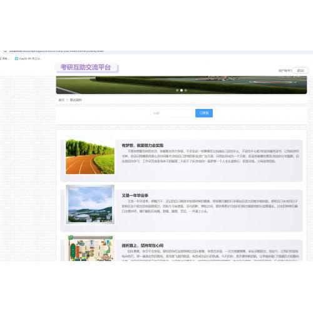Select the first carousel indicator dot
This screenshot has height=313, width=313.
tap(177, 90)
